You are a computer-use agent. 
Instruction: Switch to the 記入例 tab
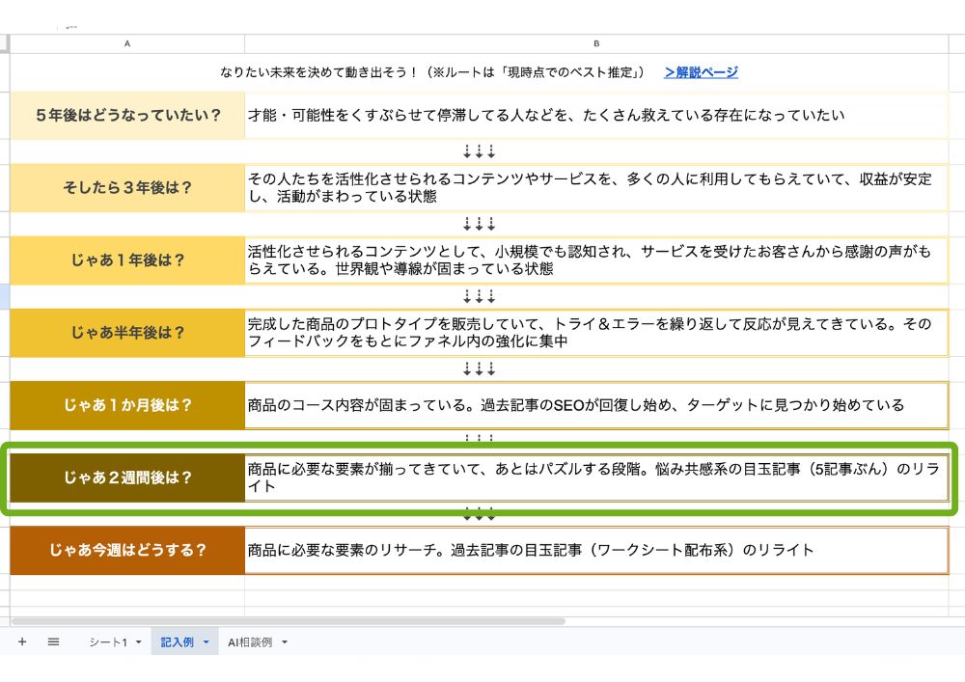(x=178, y=642)
